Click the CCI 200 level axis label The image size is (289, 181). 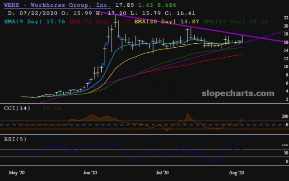tap(285, 116)
